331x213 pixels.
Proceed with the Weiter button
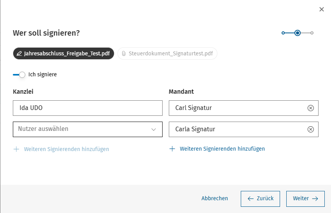point(305,199)
